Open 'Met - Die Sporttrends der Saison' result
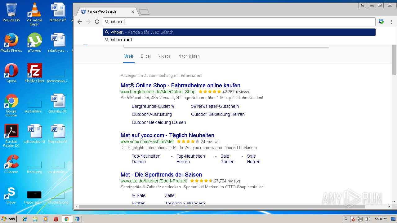This screenshot has height=223, width=397. pos(161,175)
